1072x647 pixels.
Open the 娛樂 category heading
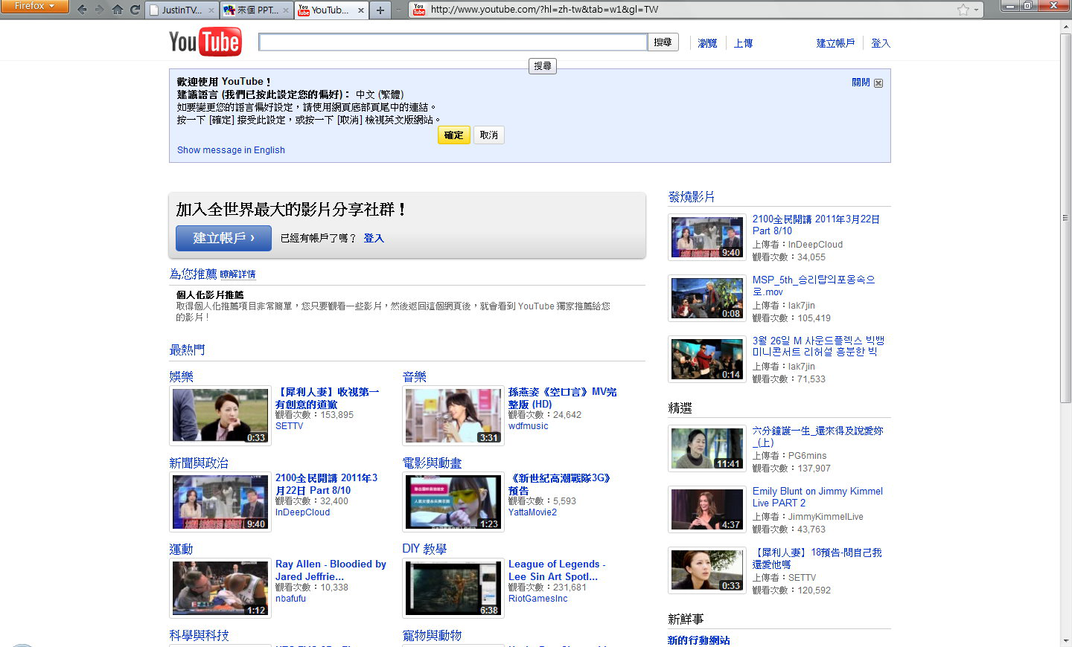coord(181,377)
